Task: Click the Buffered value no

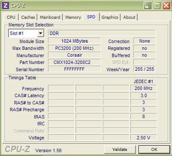Action: pyautogui.click(x=144, y=55)
